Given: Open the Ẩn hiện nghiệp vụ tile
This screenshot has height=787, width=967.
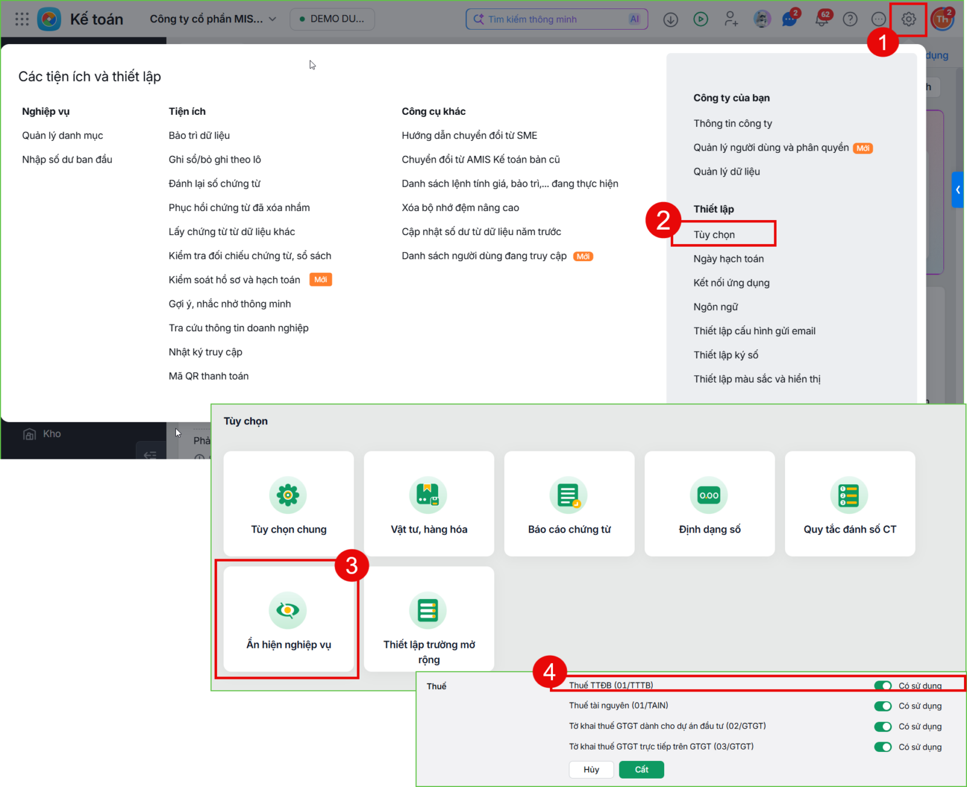Looking at the screenshot, I should [288, 619].
